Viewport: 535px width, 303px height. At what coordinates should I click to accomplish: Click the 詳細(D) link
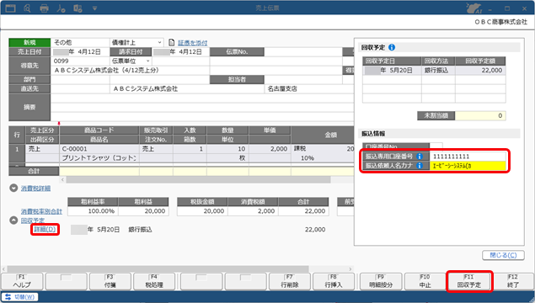[45, 230]
